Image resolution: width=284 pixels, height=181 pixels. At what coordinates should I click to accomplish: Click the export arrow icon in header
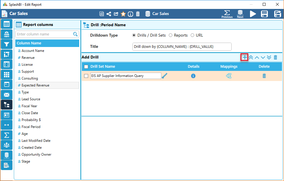(116, 14)
